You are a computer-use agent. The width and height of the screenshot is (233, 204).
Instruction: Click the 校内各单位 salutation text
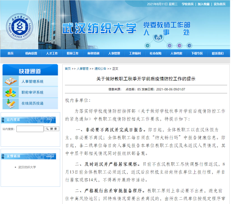tap(78, 100)
